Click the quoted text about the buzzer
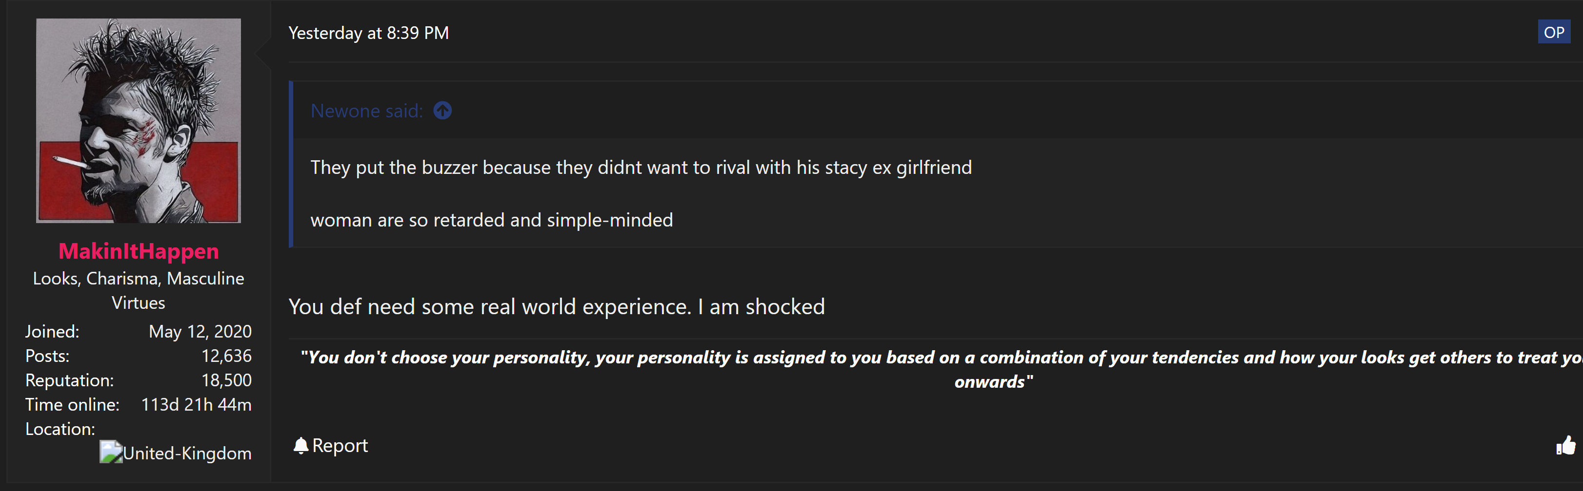 point(641,167)
